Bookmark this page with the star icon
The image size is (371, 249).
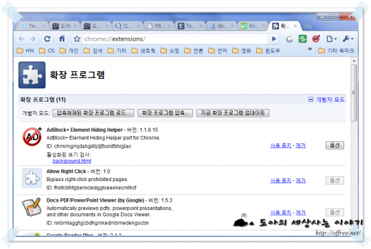tap(77, 38)
